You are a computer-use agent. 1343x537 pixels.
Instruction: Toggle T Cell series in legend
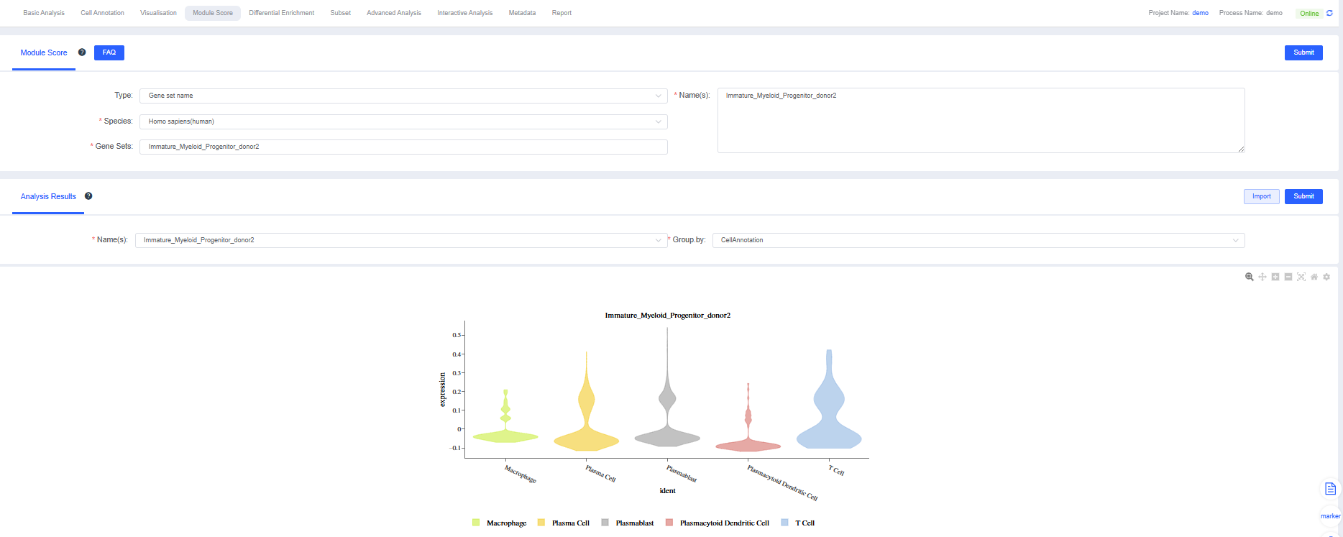click(798, 523)
